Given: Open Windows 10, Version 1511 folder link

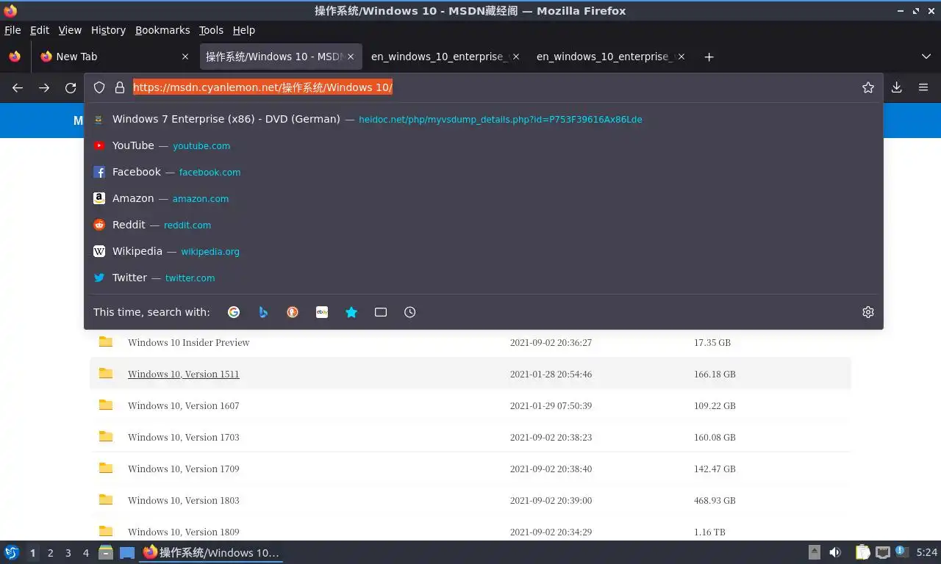Looking at the screenshot, I should (x=183, y=374).
